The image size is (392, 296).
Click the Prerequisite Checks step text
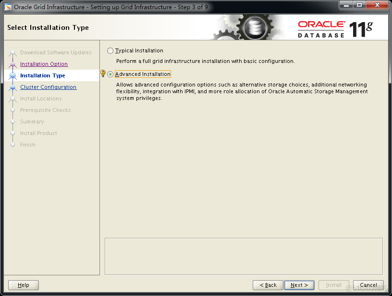coord(46,110)
